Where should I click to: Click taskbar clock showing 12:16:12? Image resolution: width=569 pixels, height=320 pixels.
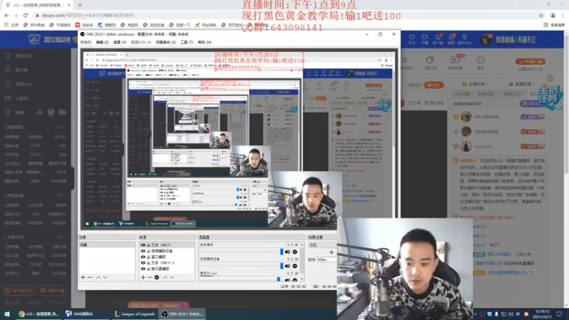[x=542, y=314]
